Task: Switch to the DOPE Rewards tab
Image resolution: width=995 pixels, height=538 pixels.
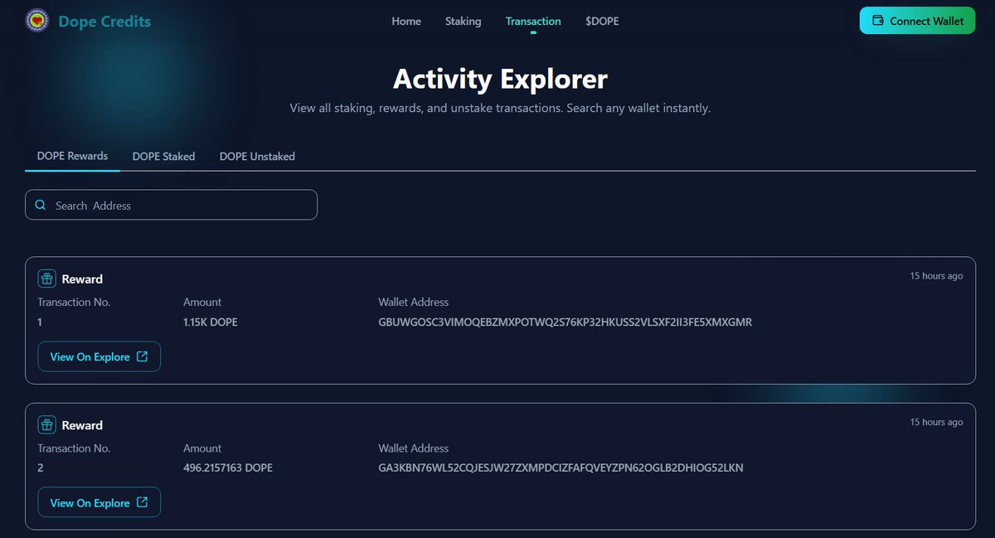Action: pyautogui.click(x=72, y=156)
